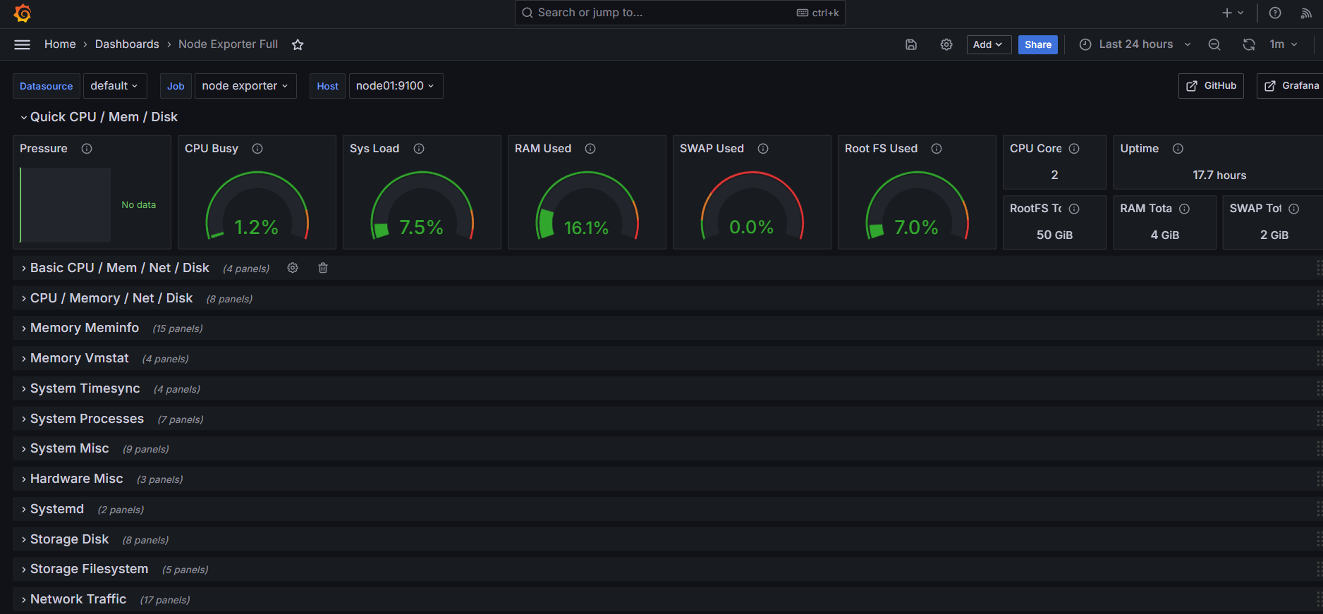
Task: Open the Host node01:9100 dropdown
Action: 396,86
